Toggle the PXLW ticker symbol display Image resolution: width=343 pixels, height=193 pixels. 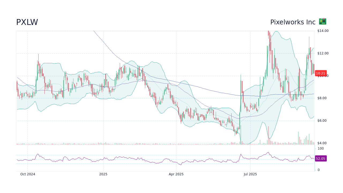[x=27, y=22]
